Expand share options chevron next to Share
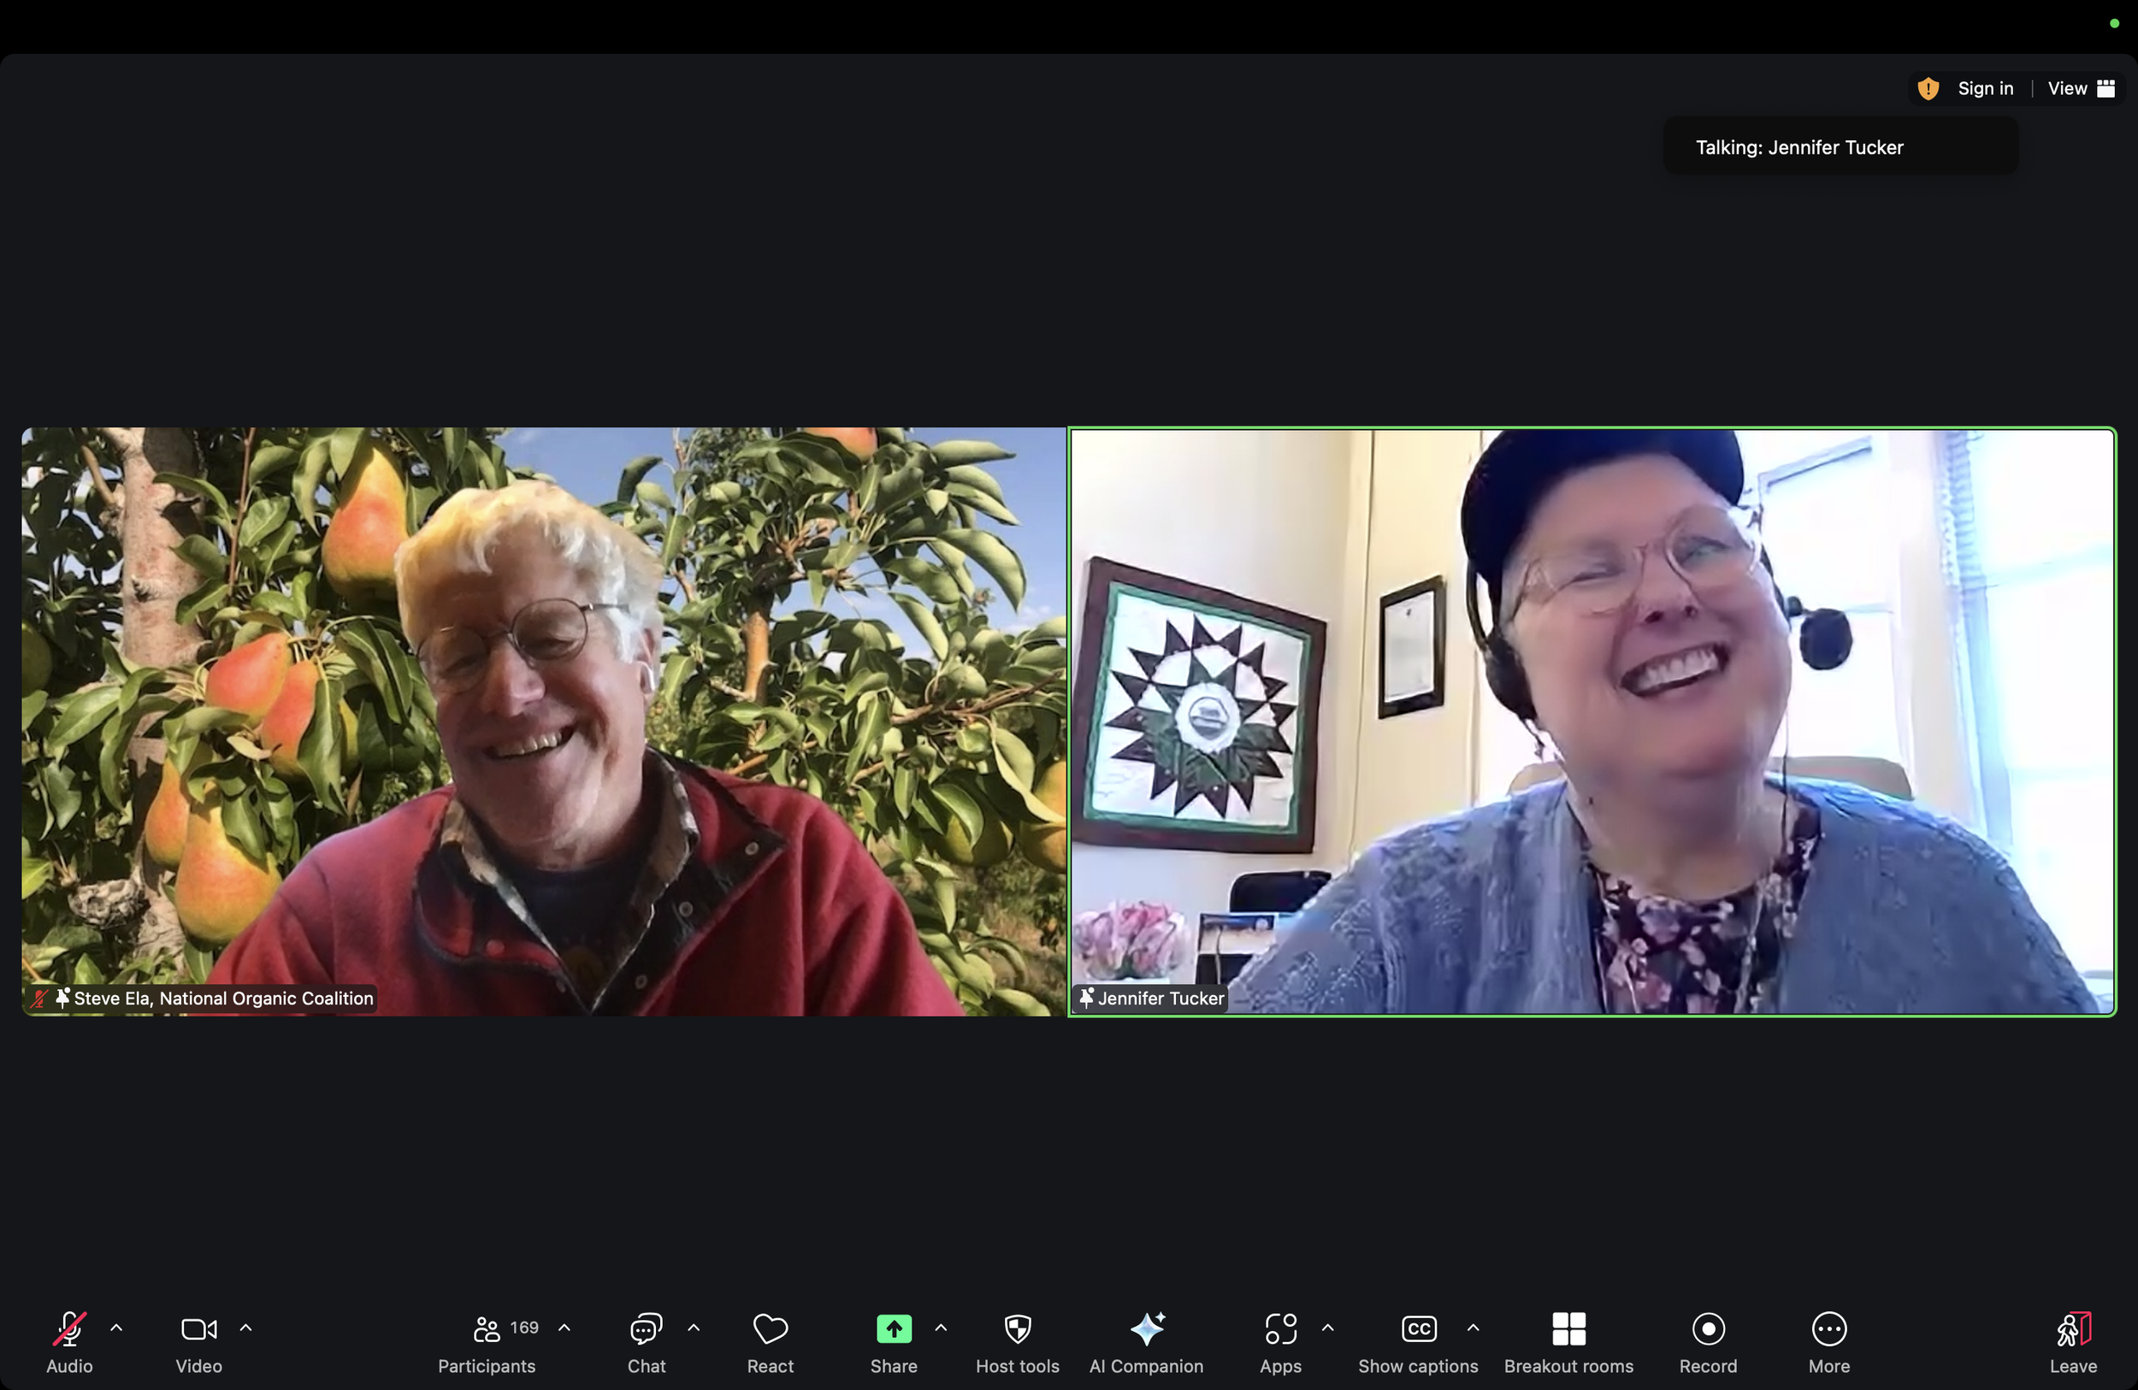 coord(941,1327)
